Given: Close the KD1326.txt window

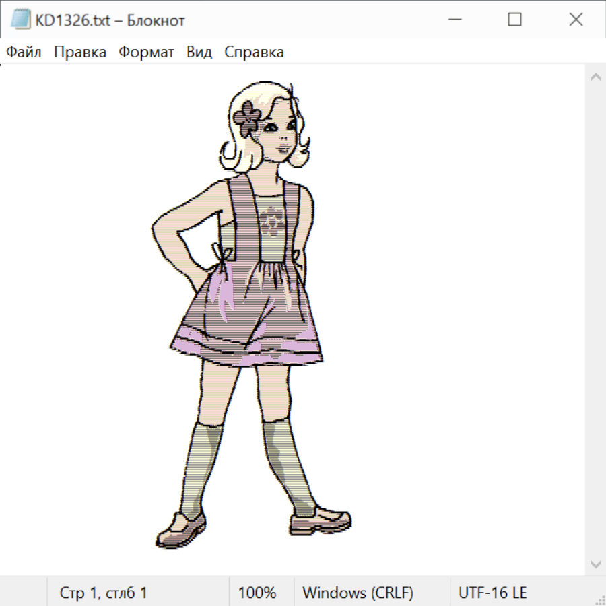Looking at the screenshot, I should [x=576, y=20].
